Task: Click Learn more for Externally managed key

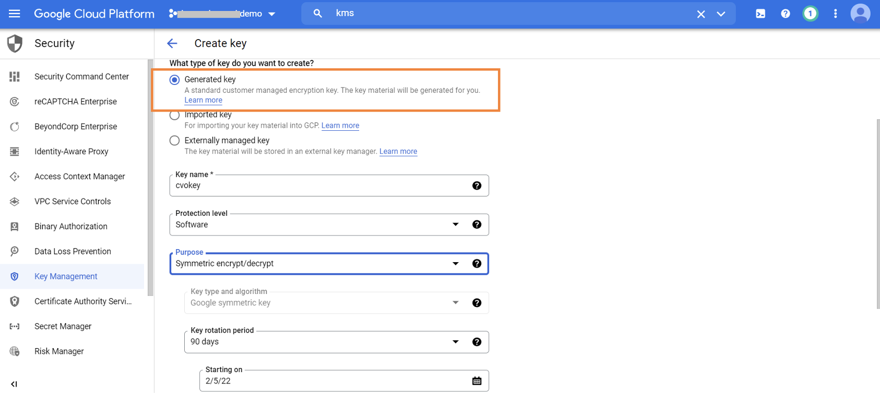Action: click(x=398, y=152)
